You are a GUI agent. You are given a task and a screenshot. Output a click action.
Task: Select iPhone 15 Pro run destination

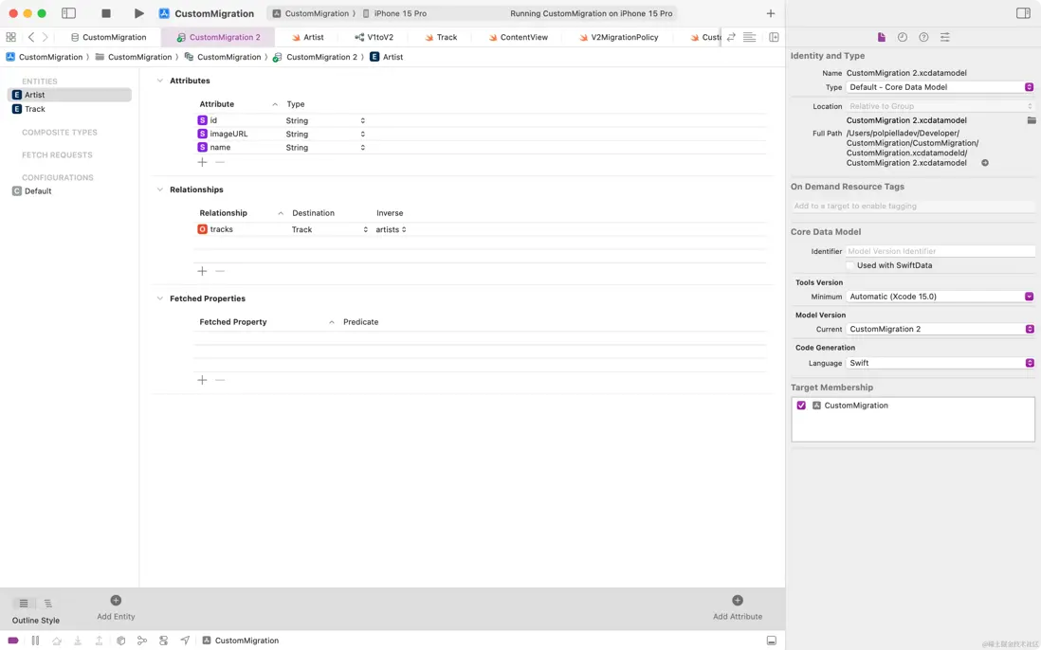pyautogui.click(x=394, y=13)
